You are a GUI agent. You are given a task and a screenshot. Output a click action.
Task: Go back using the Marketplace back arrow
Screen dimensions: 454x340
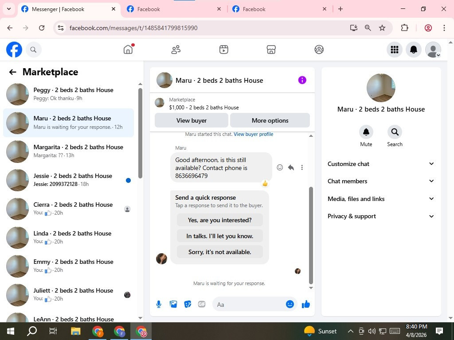12,72
